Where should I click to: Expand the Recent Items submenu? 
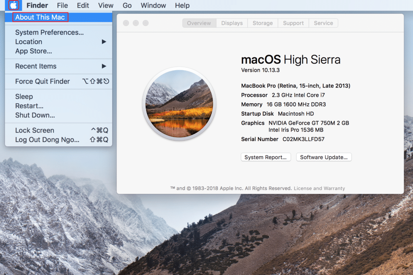pos(58,67)
